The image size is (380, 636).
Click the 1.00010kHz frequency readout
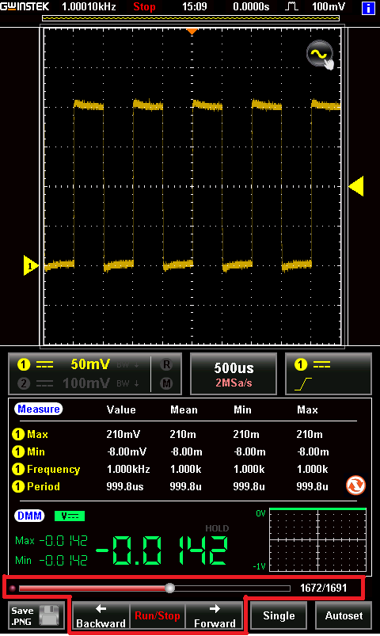tap(89, 7)
